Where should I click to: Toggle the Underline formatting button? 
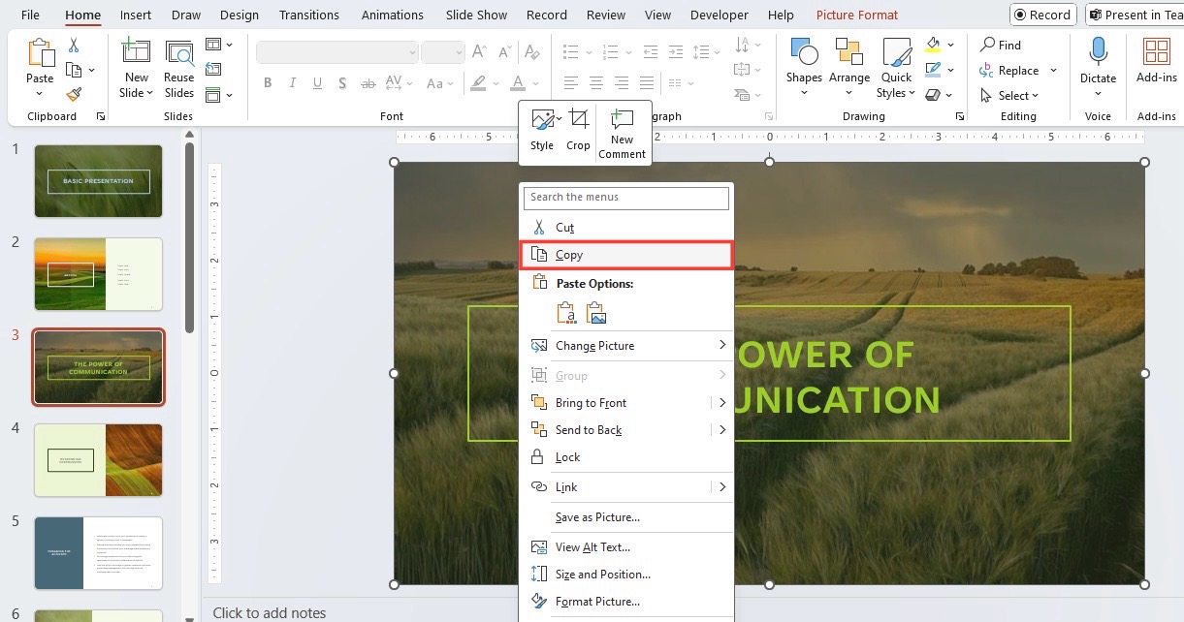pos(318,83)
